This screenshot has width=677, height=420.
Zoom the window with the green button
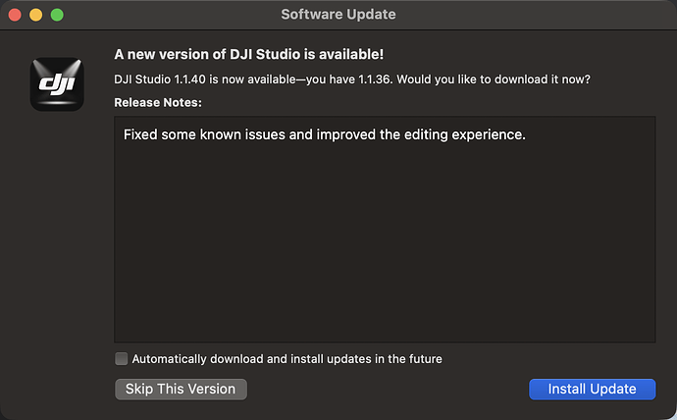57,15
